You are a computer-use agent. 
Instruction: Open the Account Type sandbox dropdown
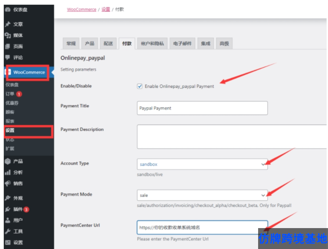click(x=202, y=164)
